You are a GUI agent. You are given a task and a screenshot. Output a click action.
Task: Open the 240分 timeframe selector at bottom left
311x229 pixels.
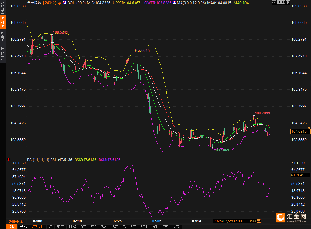(16, 221)
